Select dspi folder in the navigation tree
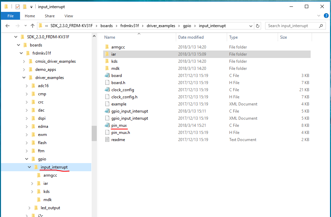 click(41, 118)
